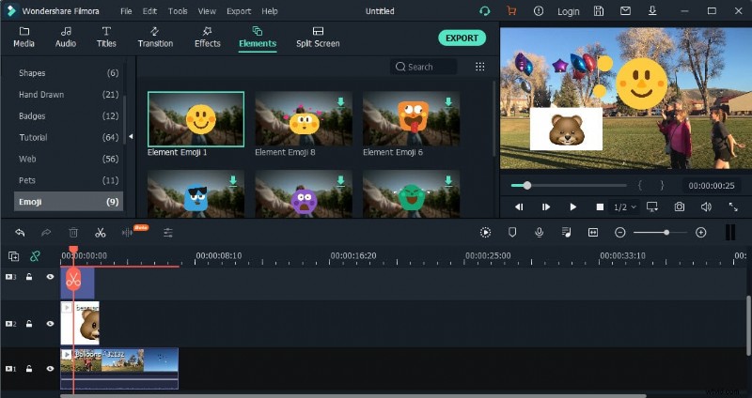Image resolution: width=752 pixels, height=398 pixels.
Task: Undo the last action
Action: pyautogui.click(x=20, y=233)
